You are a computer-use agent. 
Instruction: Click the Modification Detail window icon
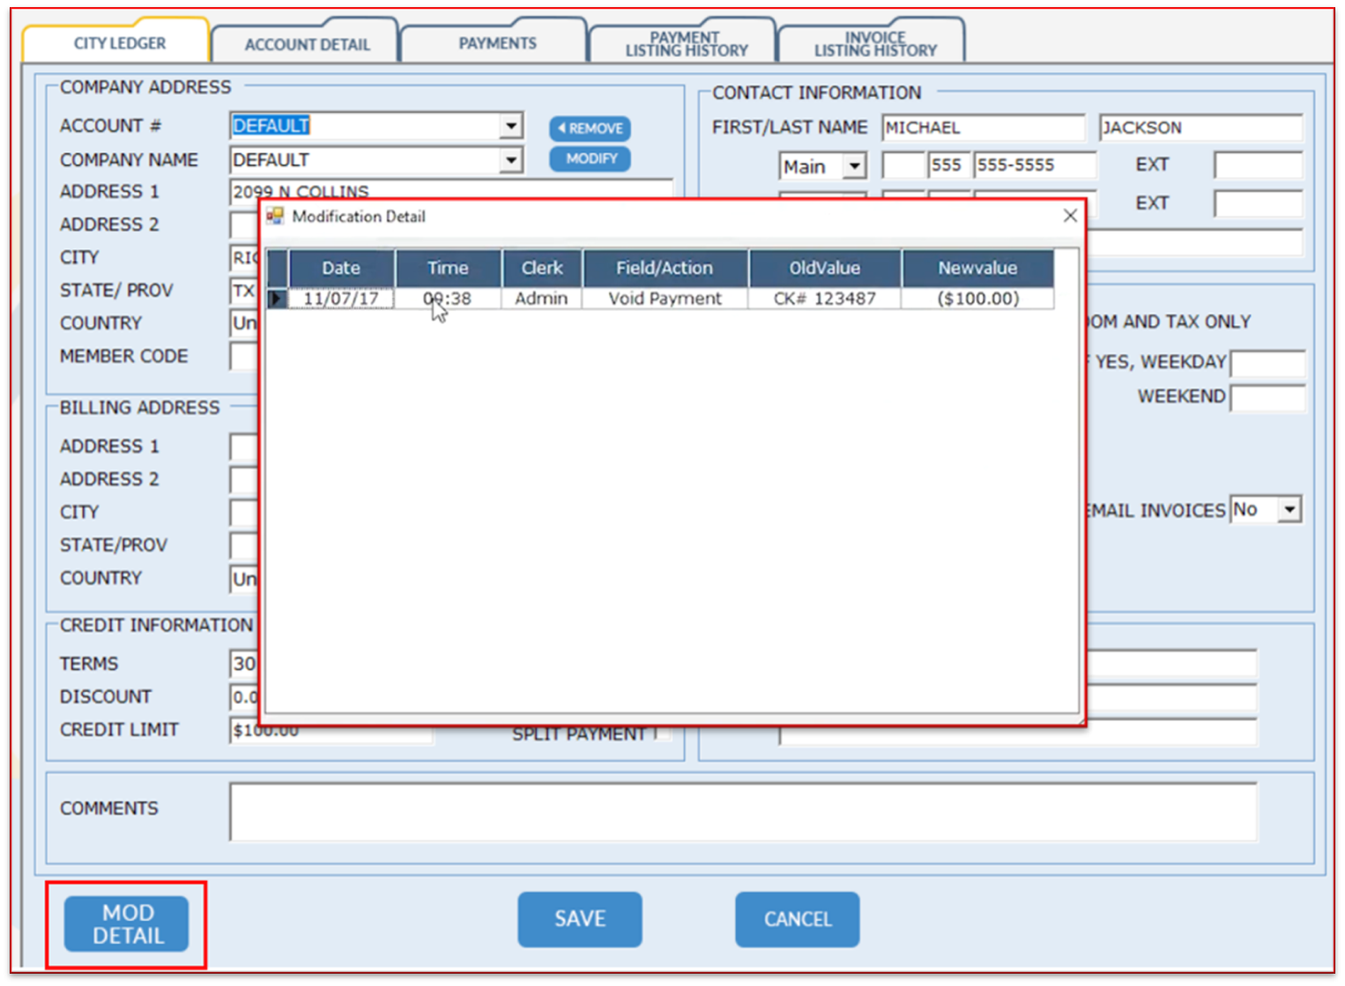tap(276, 216)
